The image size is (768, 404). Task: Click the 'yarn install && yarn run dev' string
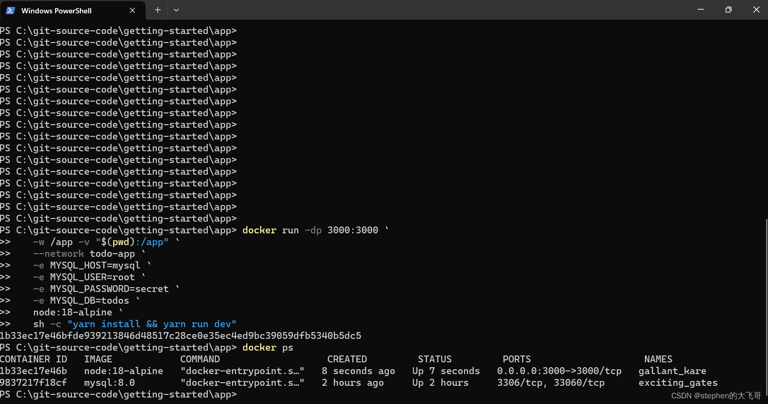[152, 324]
